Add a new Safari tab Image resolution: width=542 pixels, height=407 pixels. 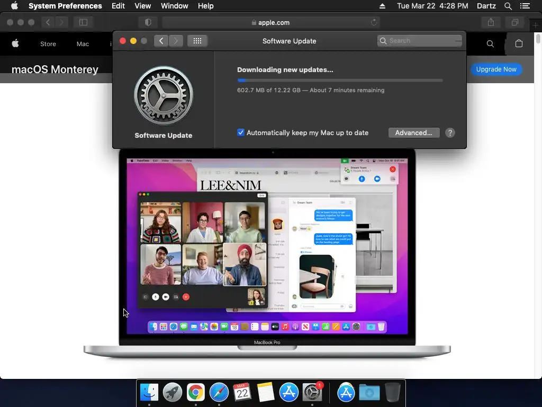(x=536, y=25)
